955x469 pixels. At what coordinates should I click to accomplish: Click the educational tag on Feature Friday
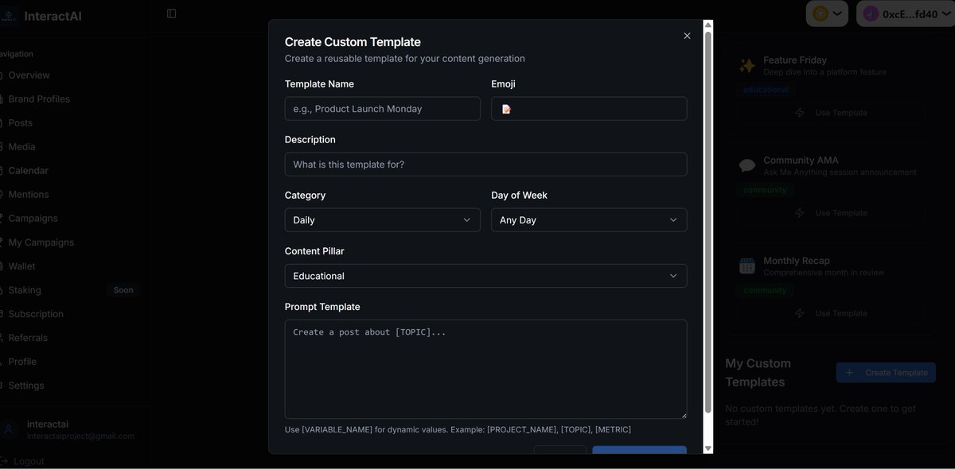click(766, 90)
